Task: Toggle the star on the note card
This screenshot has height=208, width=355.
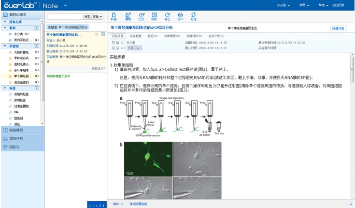Action: 97,34
